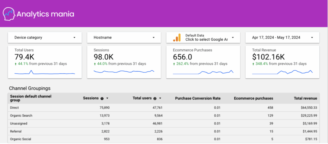
Task: Sort by Purchase Conversion Rate column header
Action: click(198, 99)
